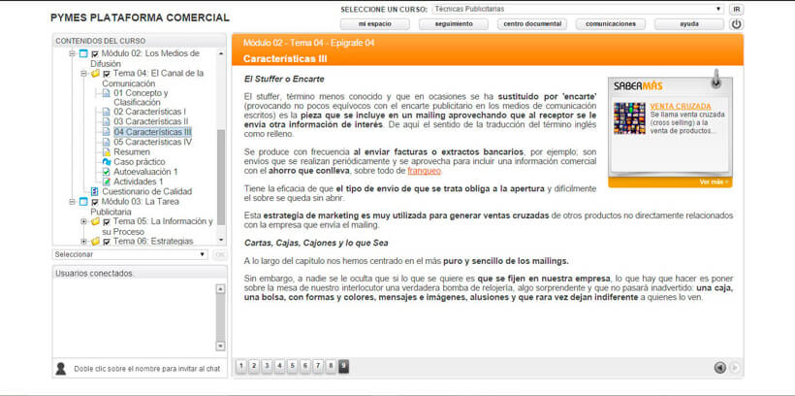The image size is (795, 396).
Task: Collapse the Módulo 02 tree node
Action: click(72, 53)
